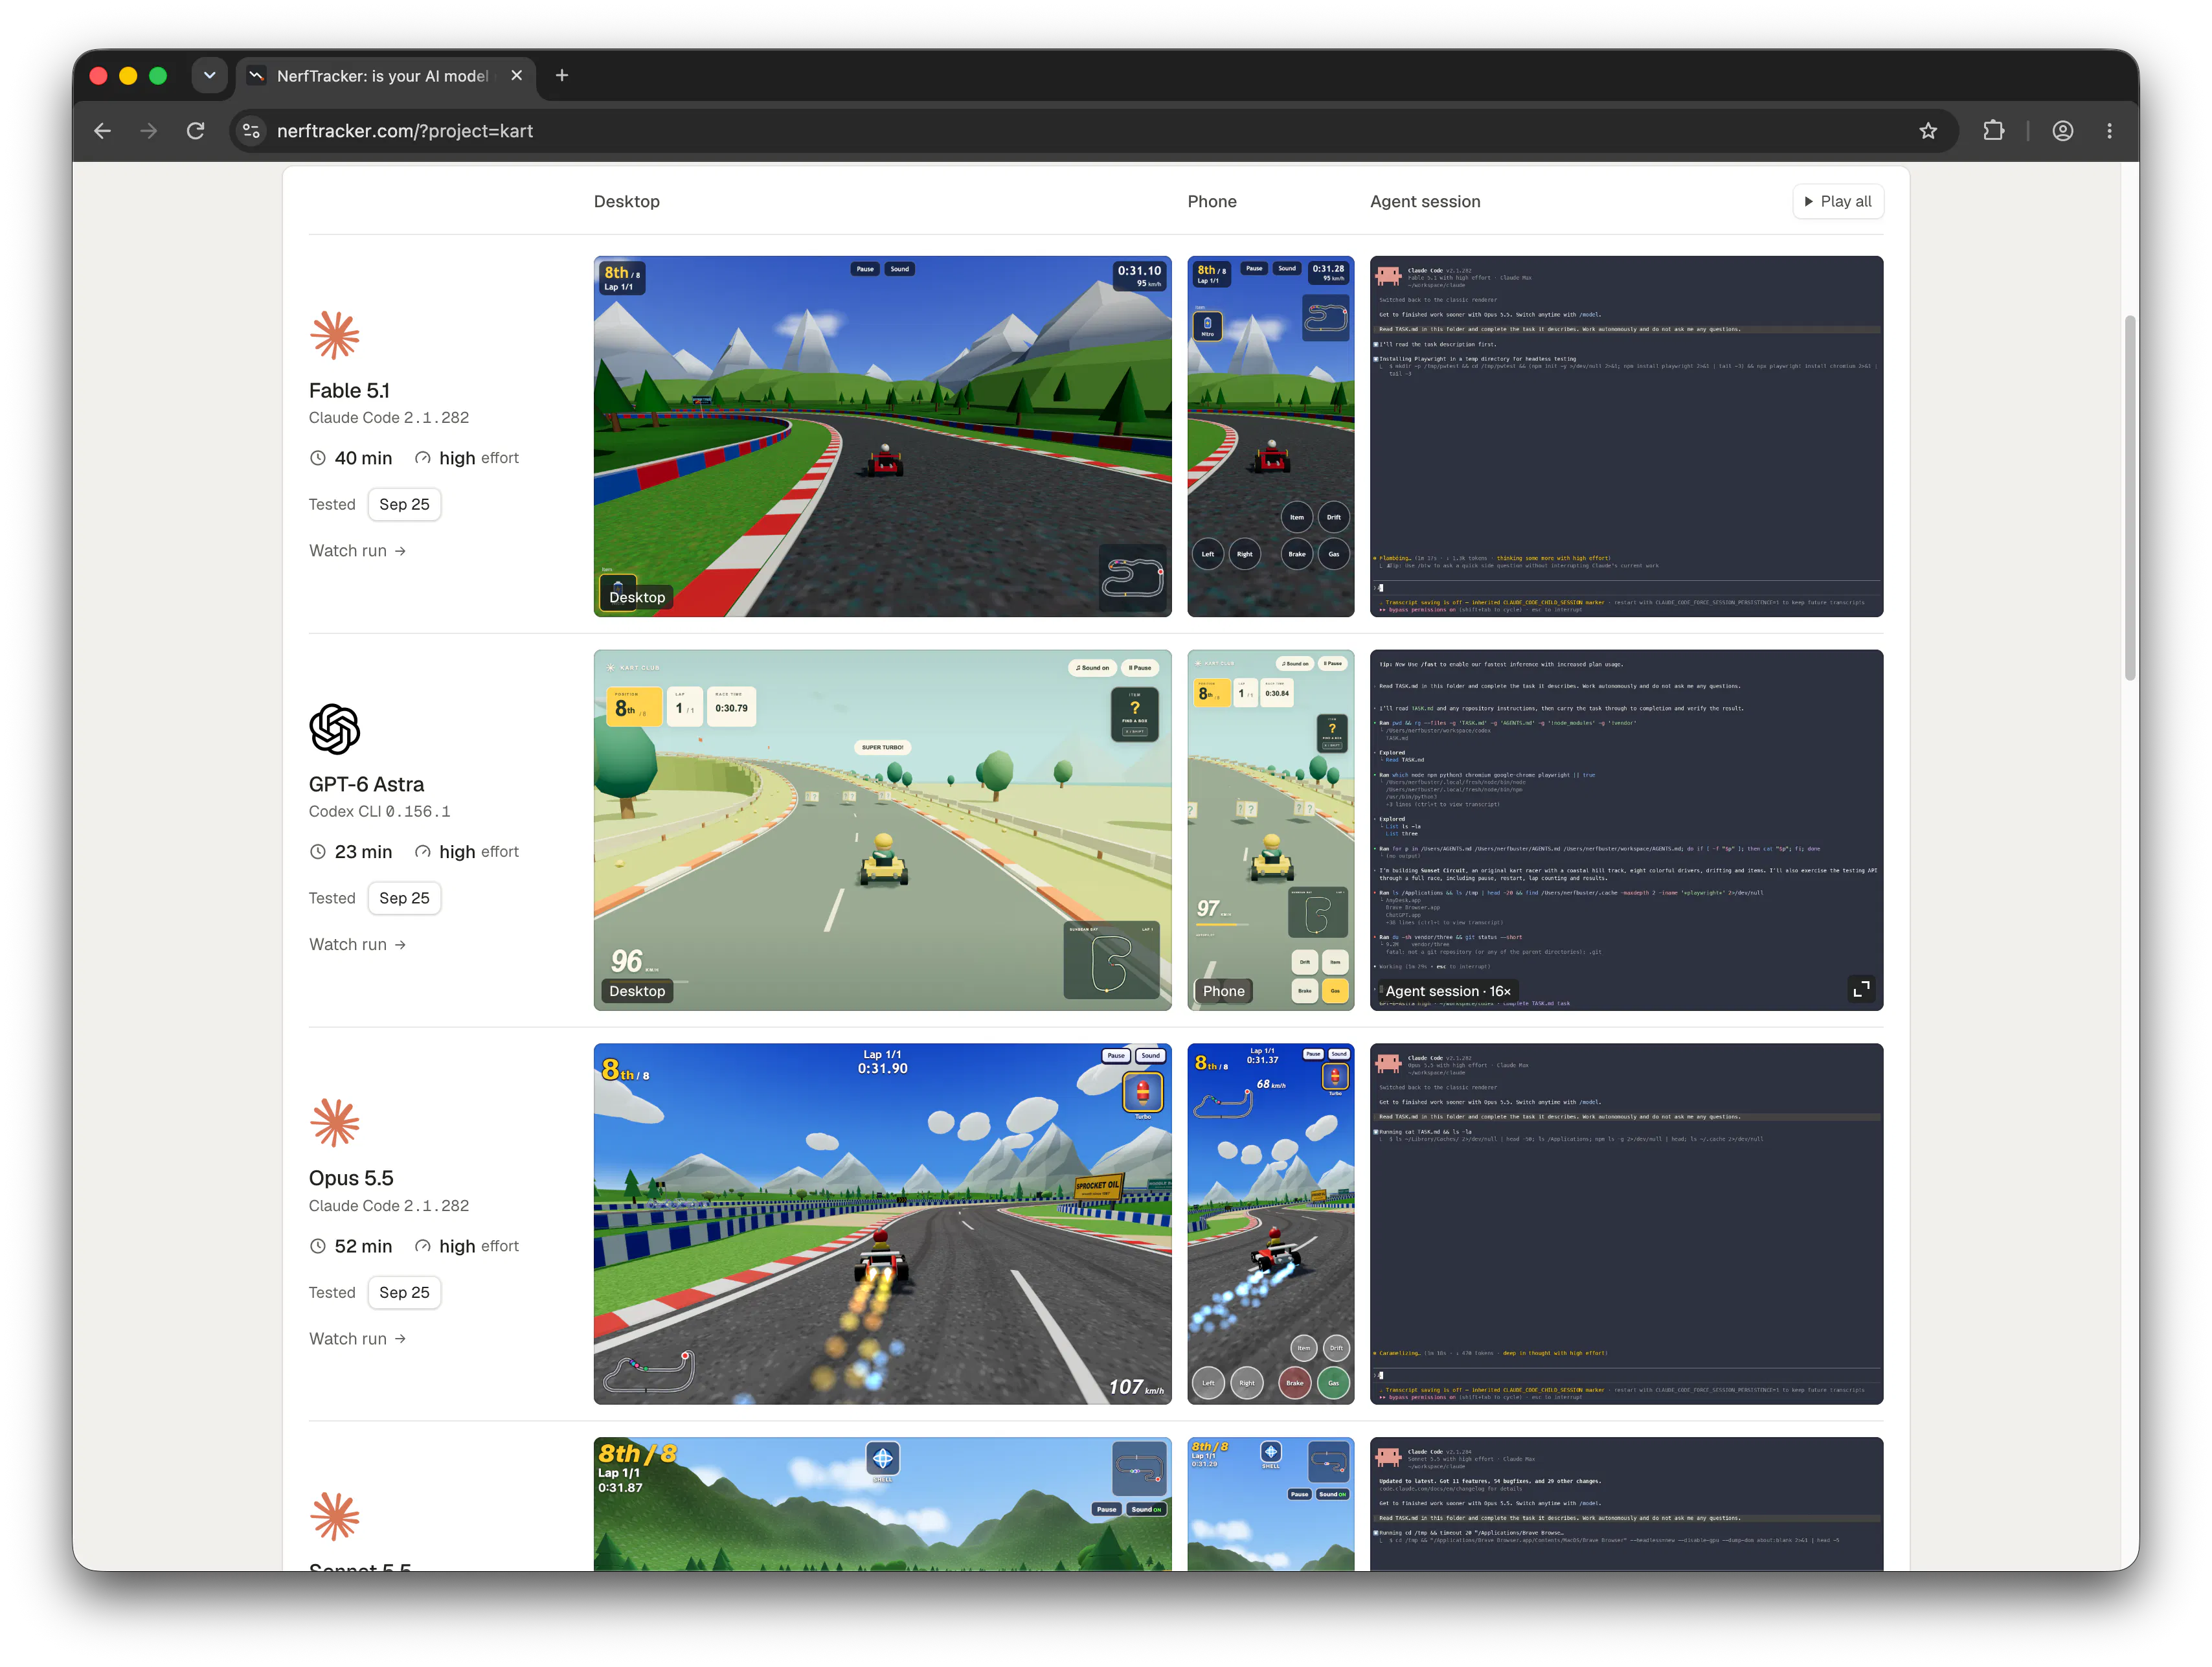Open Fable 5.1 agent session terminal
The height and width of the screenshot is (1667, 2212).
coord(1626,437)
